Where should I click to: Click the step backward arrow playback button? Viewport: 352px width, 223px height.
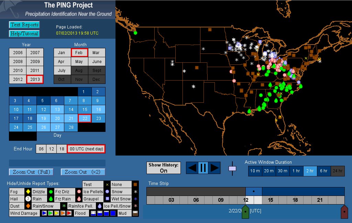coord(192,168)
